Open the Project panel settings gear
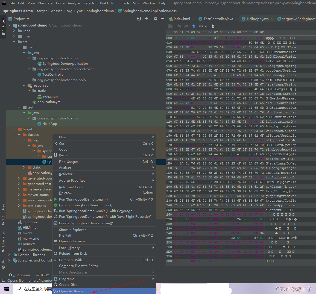This screenshot has width=316, height=294. [155, 19]
